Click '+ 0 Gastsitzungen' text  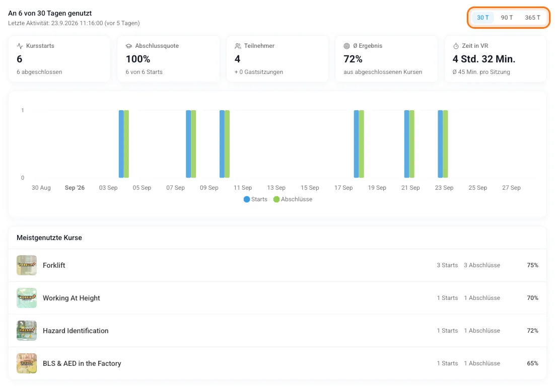point(259,72)
